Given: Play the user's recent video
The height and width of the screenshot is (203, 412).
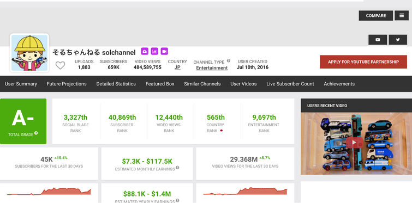Looking at the screenshot, I should tap(354, 143).
